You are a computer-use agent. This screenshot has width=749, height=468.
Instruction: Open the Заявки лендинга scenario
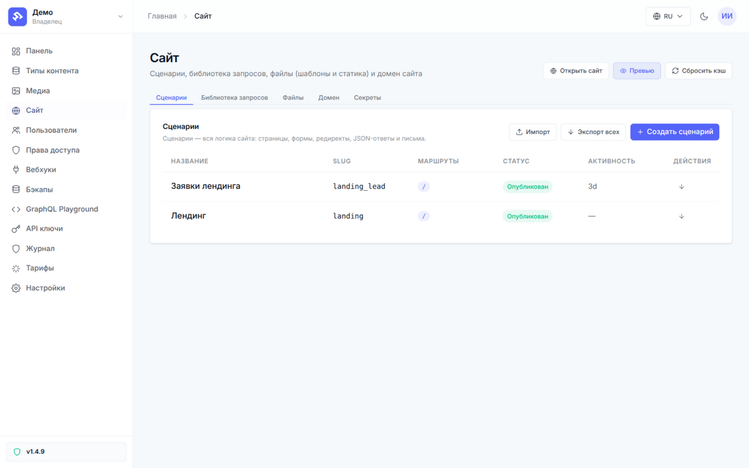[x=205, y=186]
